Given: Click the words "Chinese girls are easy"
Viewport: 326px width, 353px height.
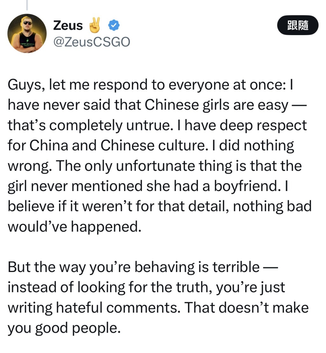Looking at the screenshot, I should 216,106.
